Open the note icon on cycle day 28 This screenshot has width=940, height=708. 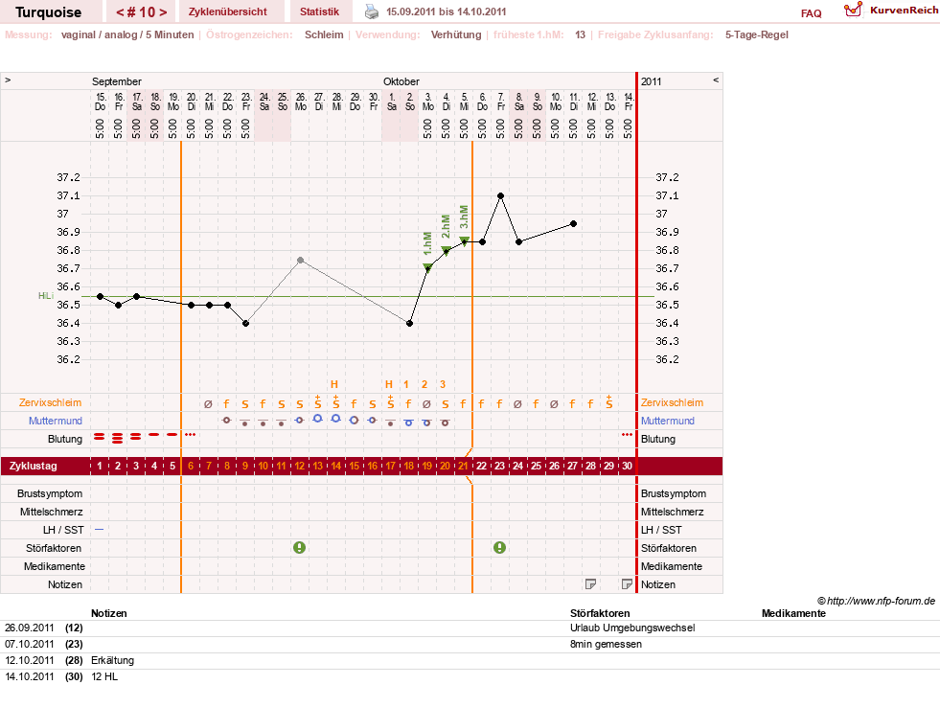click(590, 583)
